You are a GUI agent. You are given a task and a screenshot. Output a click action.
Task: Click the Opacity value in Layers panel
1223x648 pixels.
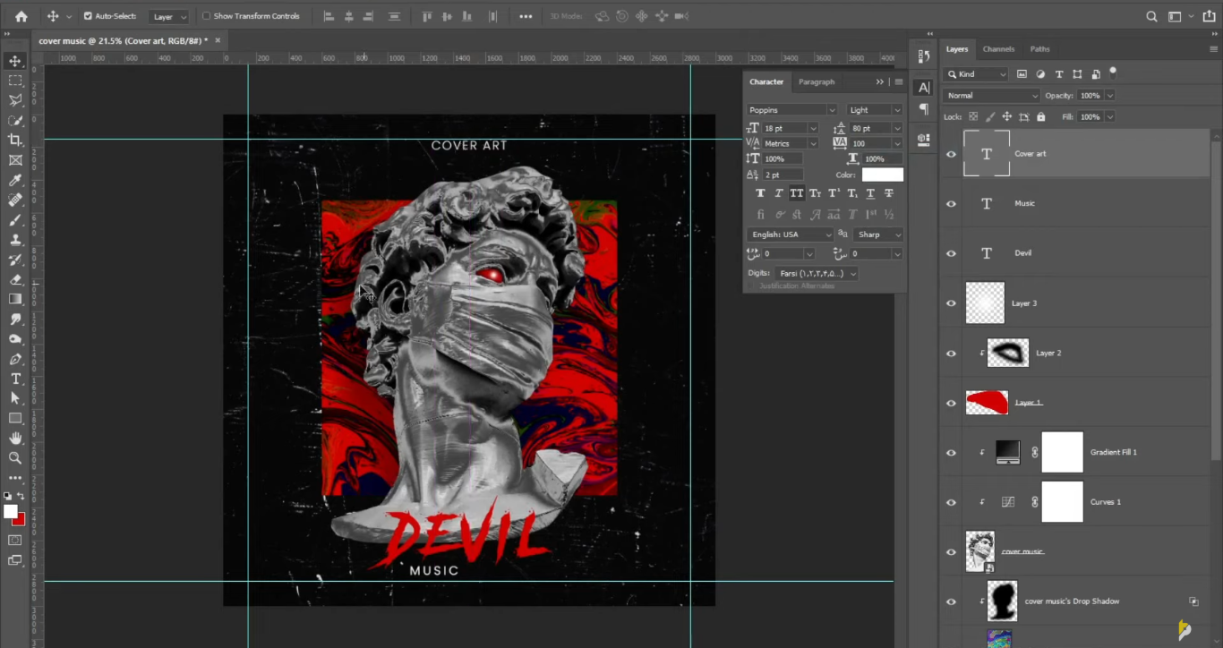pyautogui.click(x=1092, y=95)
